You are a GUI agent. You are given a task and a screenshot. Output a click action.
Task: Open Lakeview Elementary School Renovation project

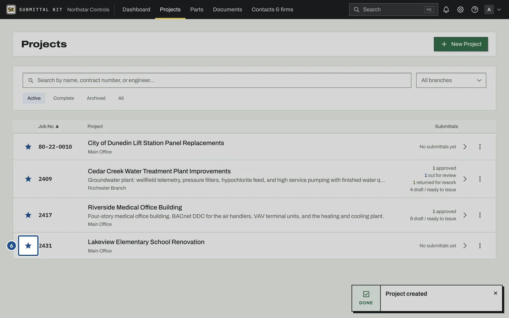[146, 242]
